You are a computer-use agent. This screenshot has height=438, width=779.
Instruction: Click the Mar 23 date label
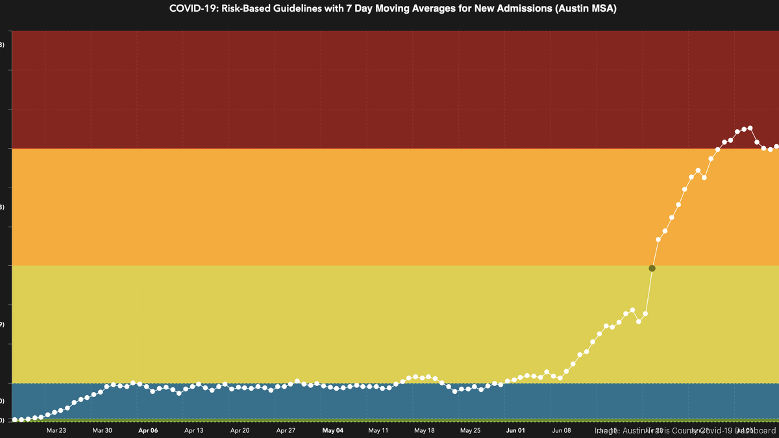pyautogui.click(x=56, y=430)
